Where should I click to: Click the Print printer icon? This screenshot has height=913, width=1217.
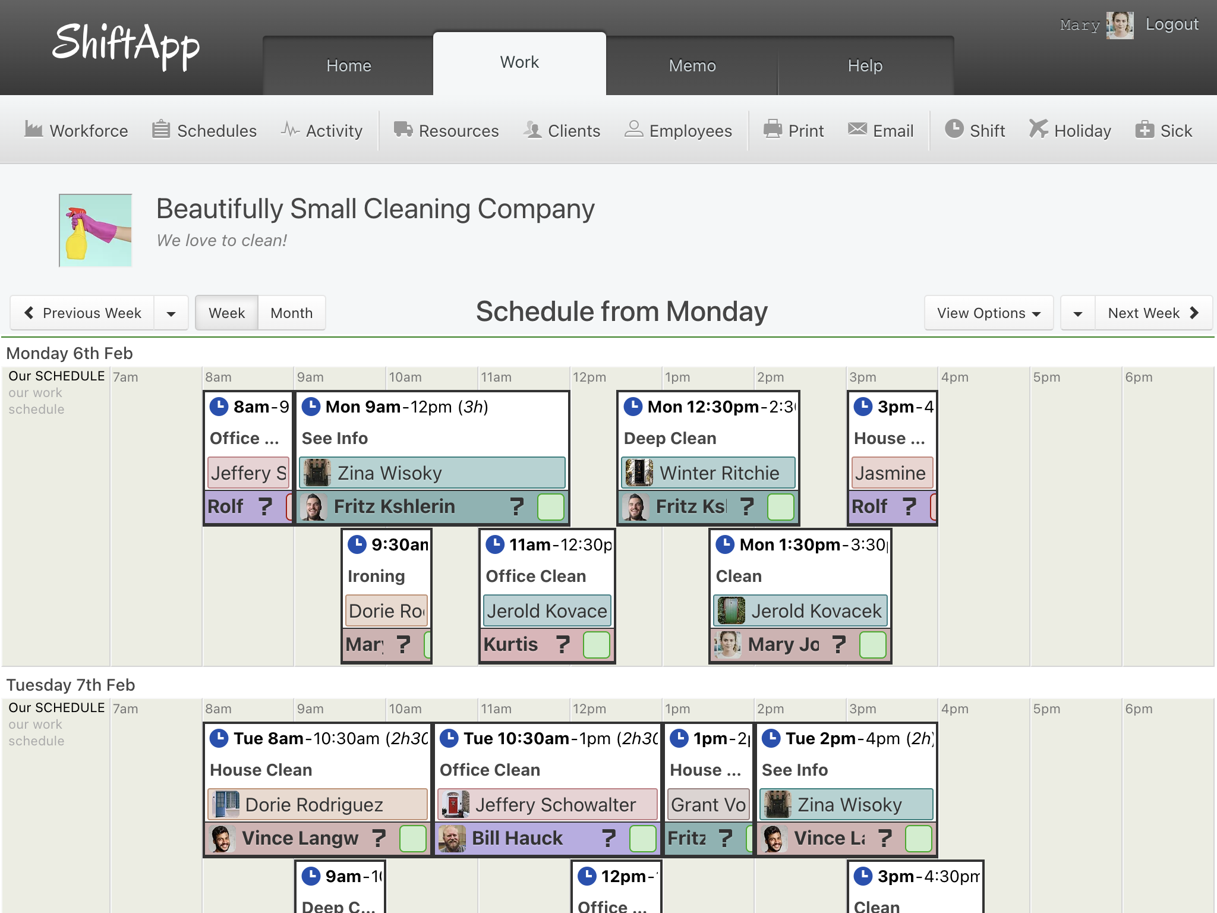tap(773, 130)
